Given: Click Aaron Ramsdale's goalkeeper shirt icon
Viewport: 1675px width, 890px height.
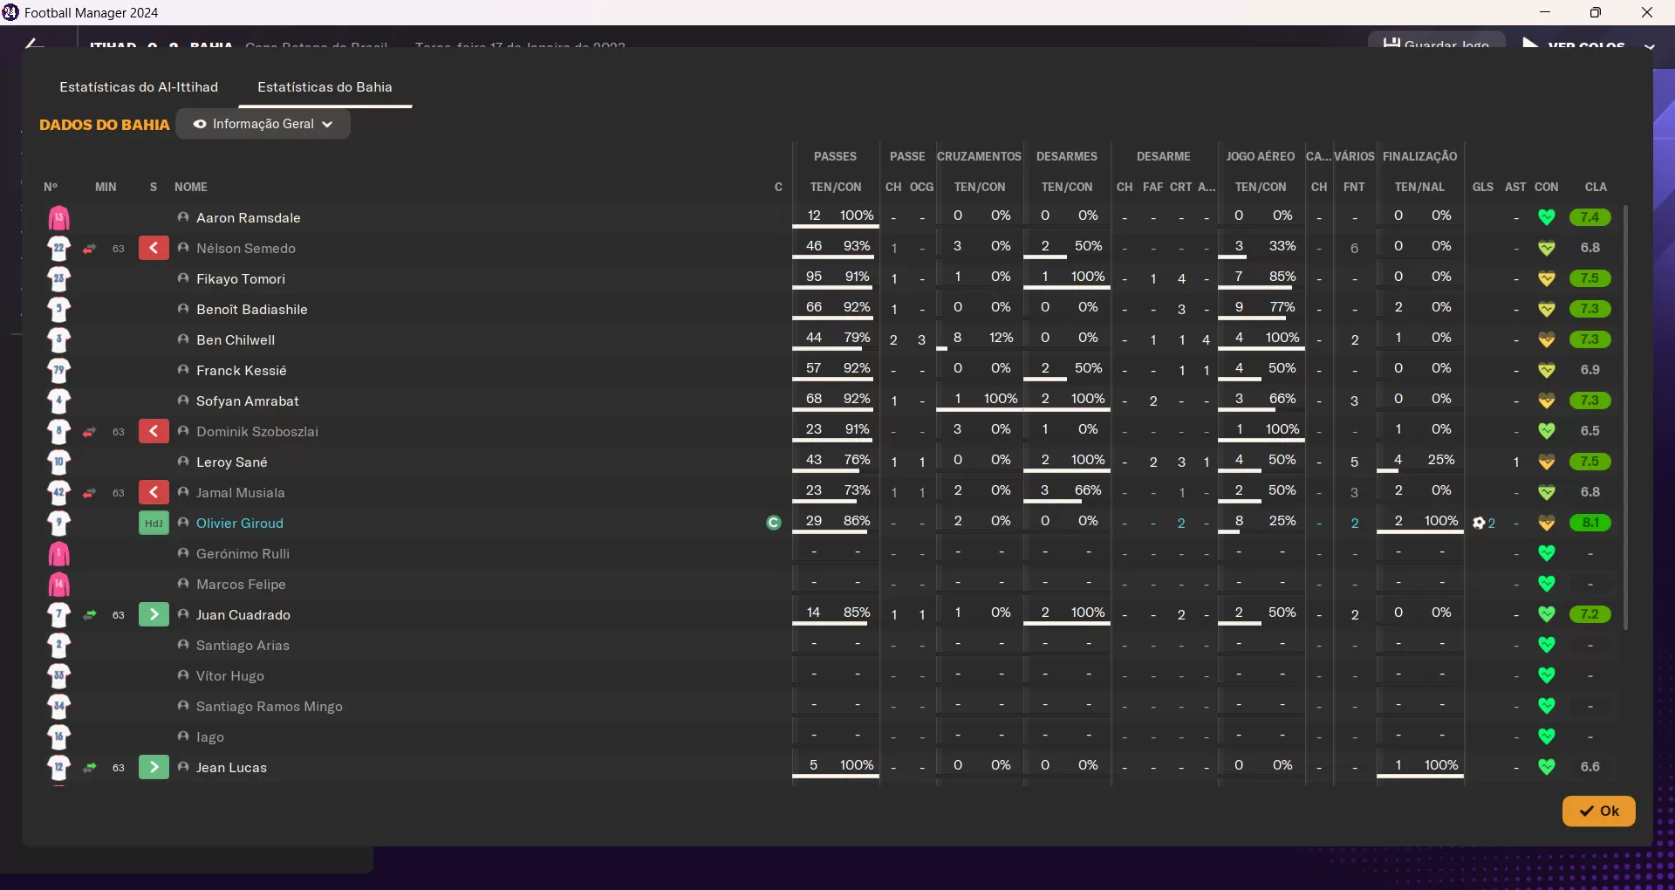Looking at the screenshot, I should click(58, 218).
